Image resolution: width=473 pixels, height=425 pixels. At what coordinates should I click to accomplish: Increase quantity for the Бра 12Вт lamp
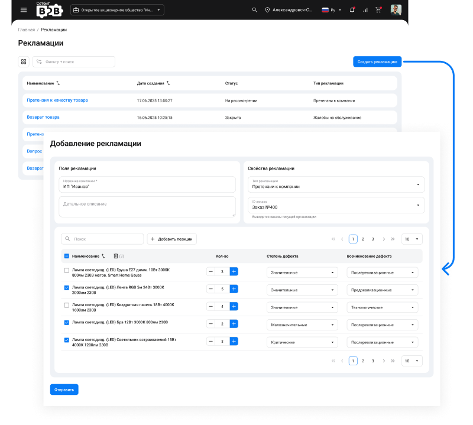pos(234,324)
